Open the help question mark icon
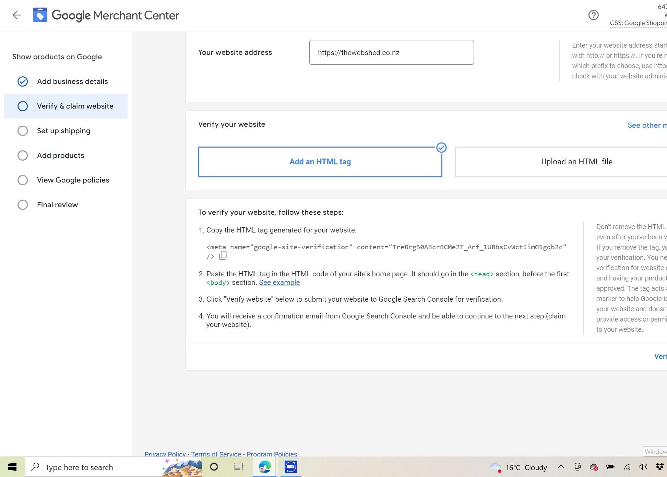The height and width of the screenshot is (477, 667). point(593,15)
